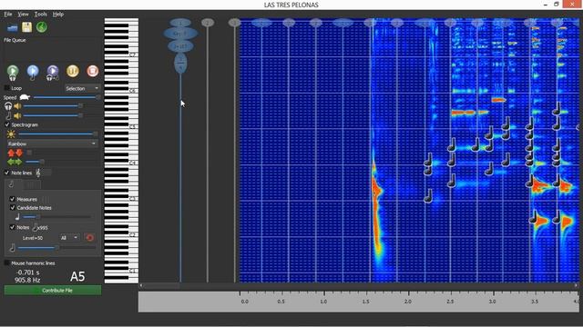Click note icon beside Candidate Notes slider

pos(17,217)
